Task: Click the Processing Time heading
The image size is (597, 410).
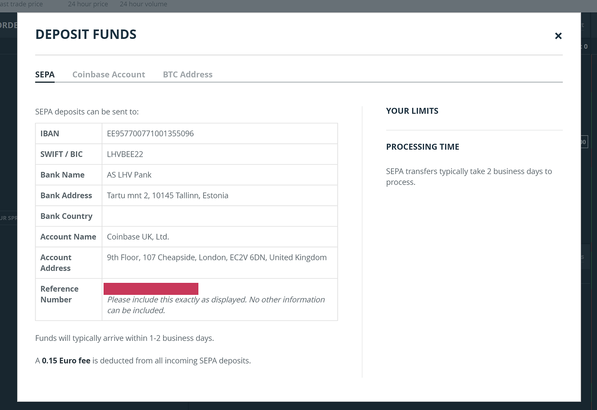Action: coord(423,147)
